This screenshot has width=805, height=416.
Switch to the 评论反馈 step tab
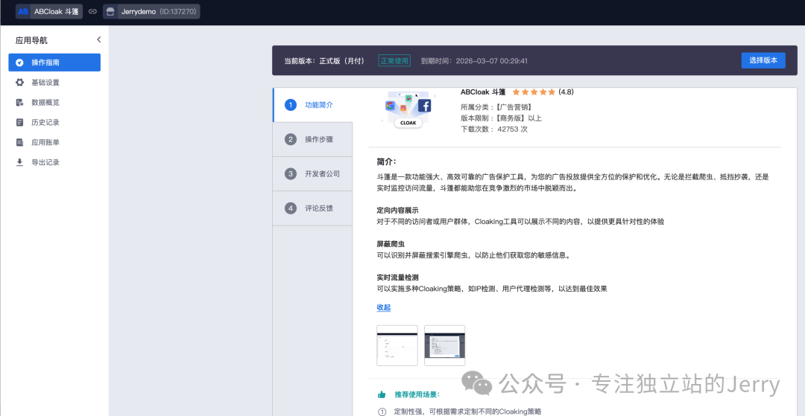(312, 208)
